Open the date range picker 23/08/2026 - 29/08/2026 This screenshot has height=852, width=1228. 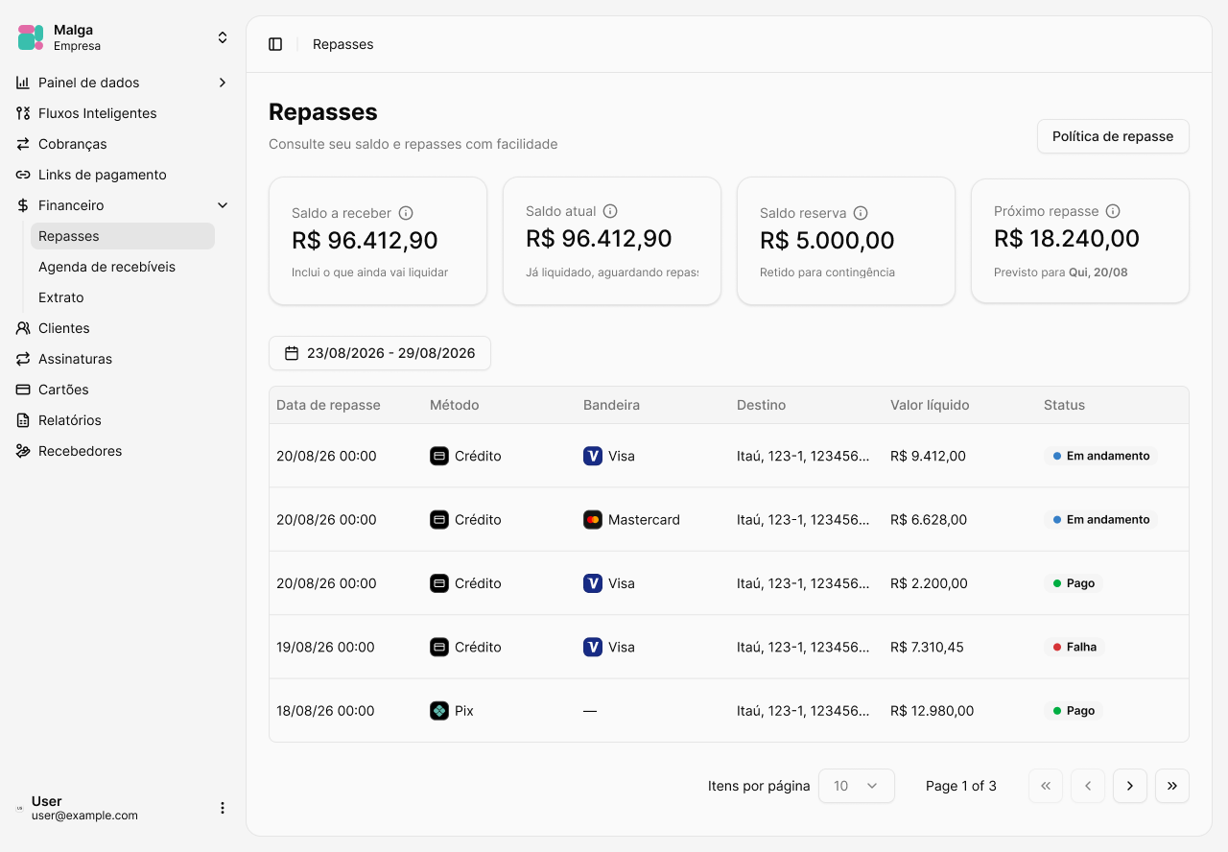pyautogui.click(x=380, y=353)
